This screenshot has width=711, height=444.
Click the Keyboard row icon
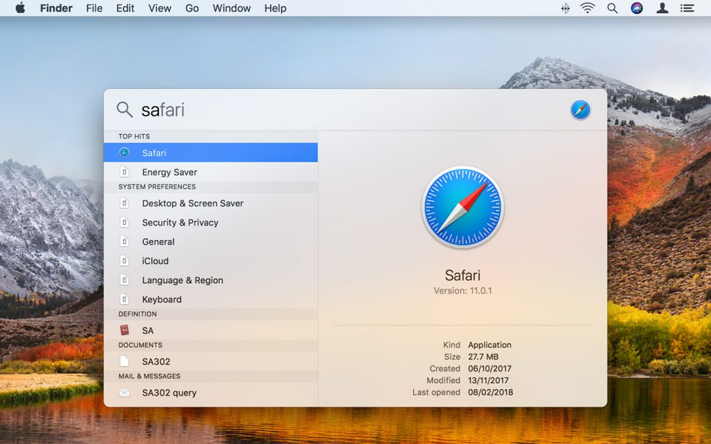[124, 300]
